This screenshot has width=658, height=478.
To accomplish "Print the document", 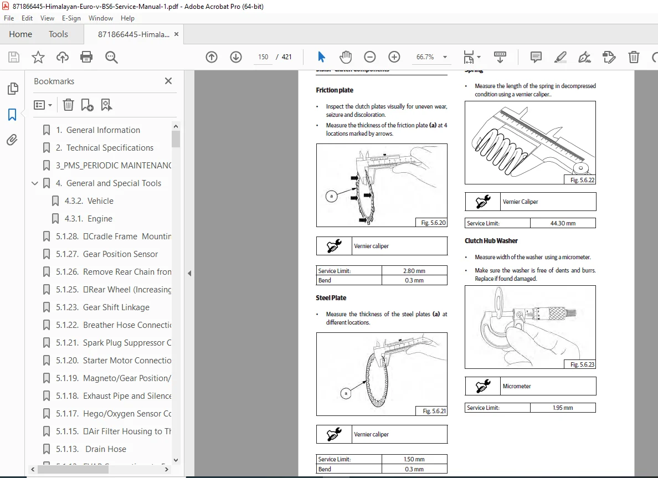I will [x=86, y=57].
